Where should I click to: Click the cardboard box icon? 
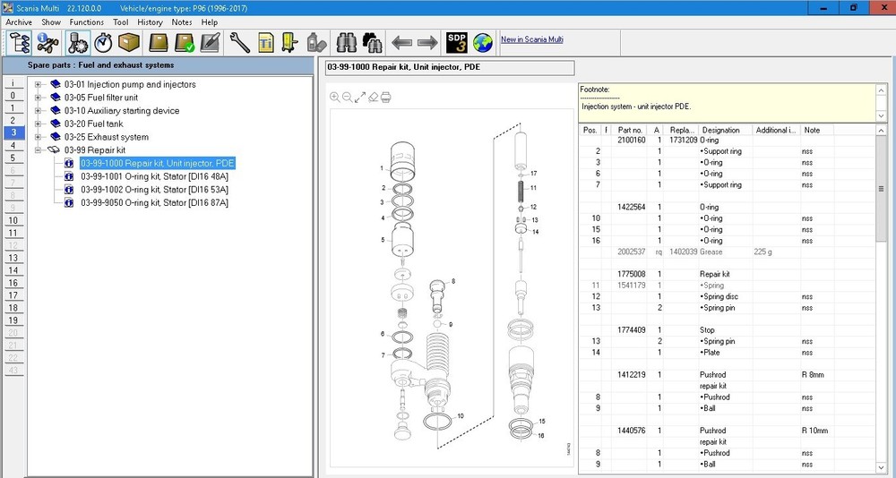click(x=129, y=43)
